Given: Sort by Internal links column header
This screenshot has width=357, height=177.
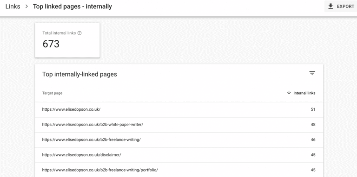Looking at the screenshot, I should pyautogui.click(x=304, y=93).
